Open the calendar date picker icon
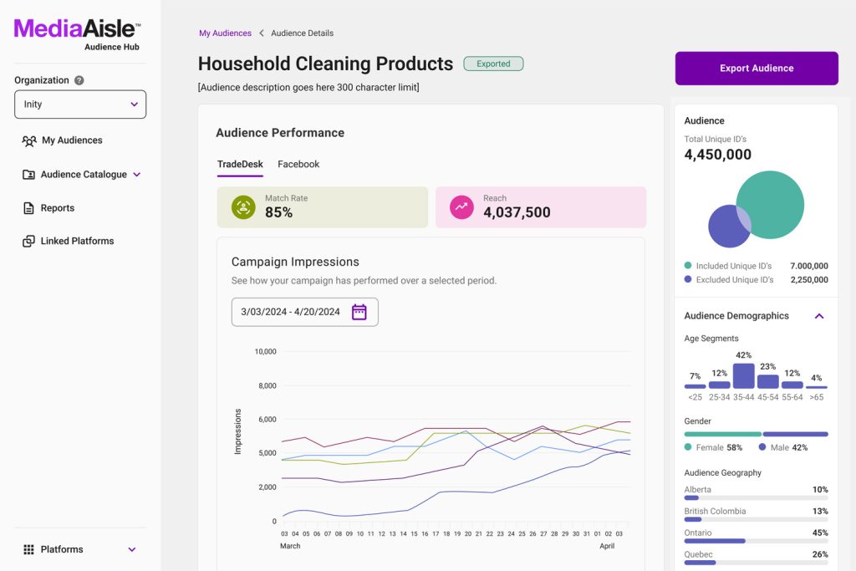The image size is (856, 571). pos(359,312)
